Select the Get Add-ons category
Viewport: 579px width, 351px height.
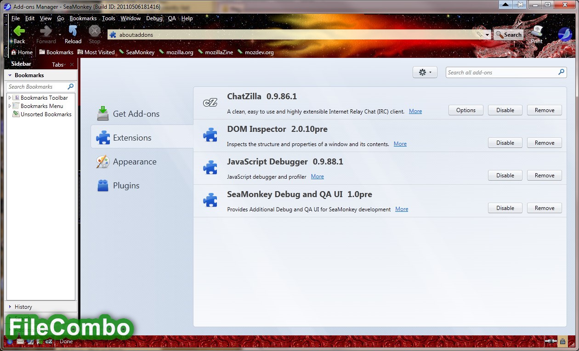point(142,113)
